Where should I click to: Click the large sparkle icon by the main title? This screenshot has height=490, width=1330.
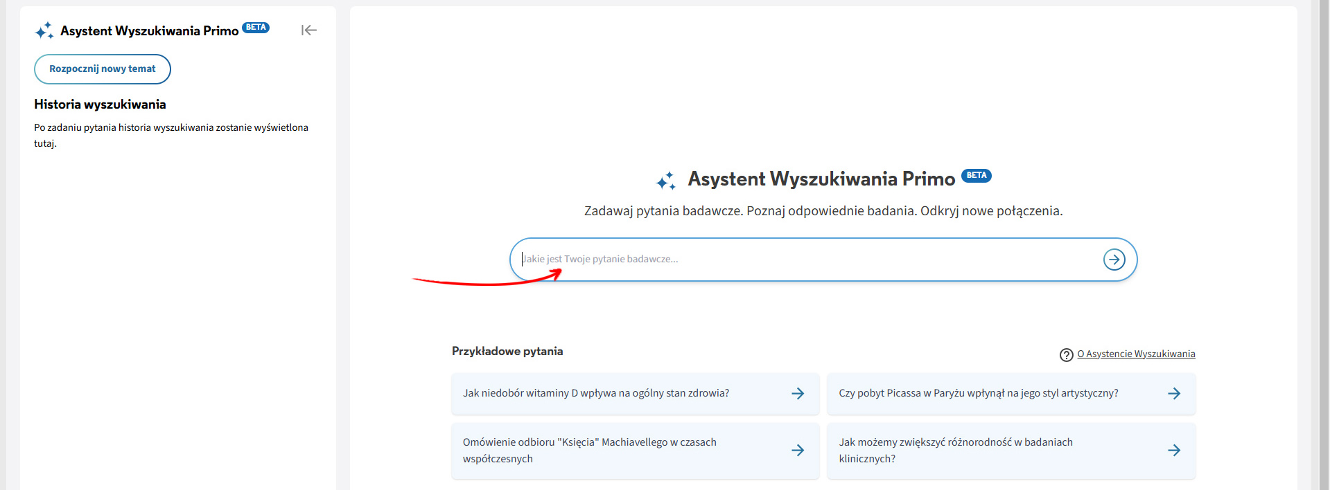[665, 181]
